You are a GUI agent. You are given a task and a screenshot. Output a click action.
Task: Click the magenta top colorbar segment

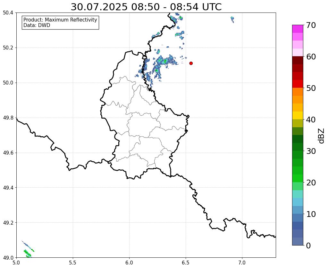[x=298, y=29]
